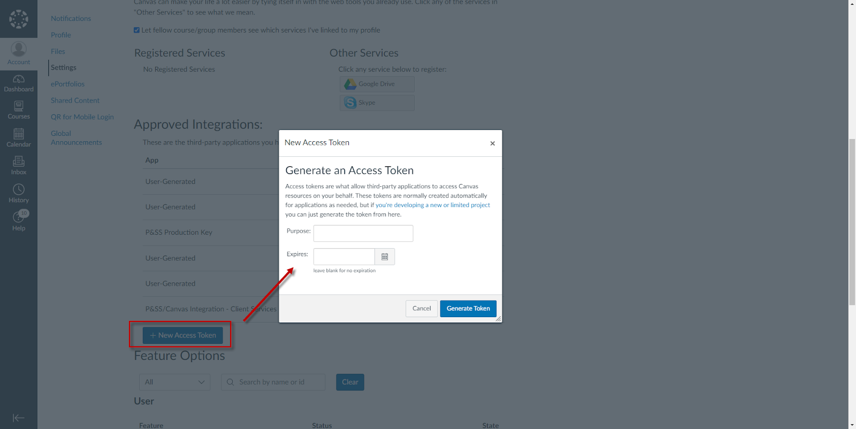This screenshot has height=429, width=856.
Task: Click the Generate an Access Token heading
Action: [349, 170]
